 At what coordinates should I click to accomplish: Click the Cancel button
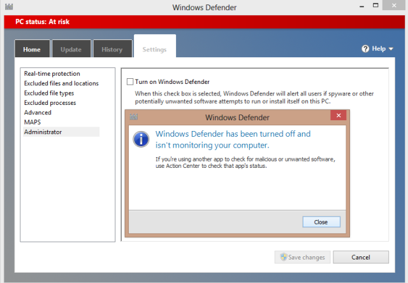[x=361, y=257]
